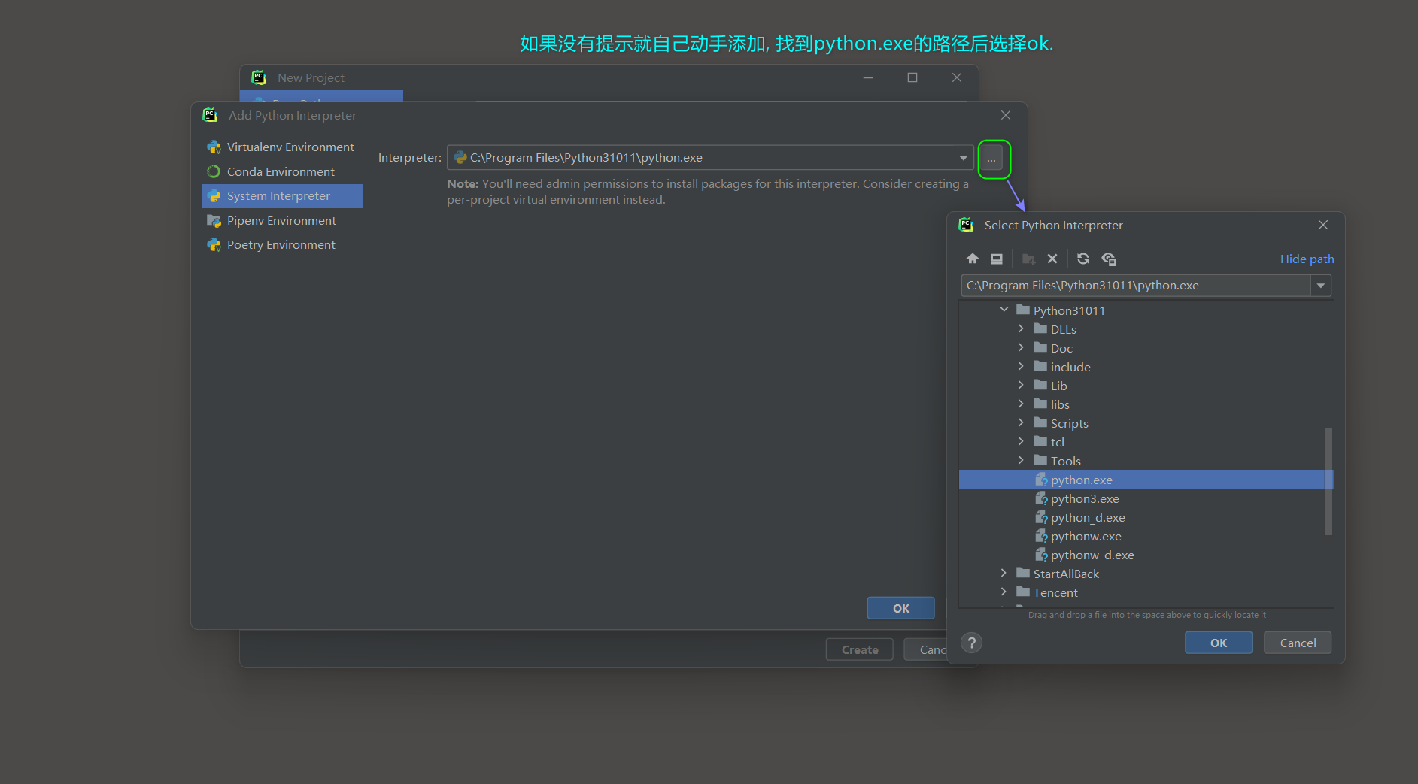Expand the Lib folder
The width and height of the screenshot is (1418, 784).
(x=1021, y=385)
